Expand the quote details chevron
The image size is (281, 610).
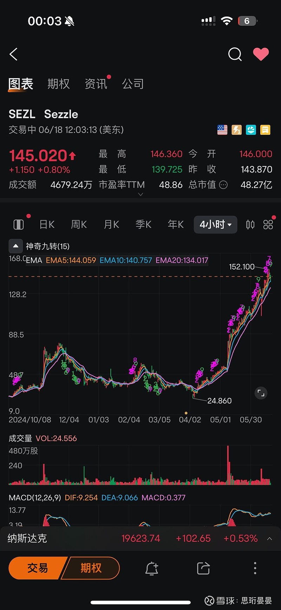point(140,194)
